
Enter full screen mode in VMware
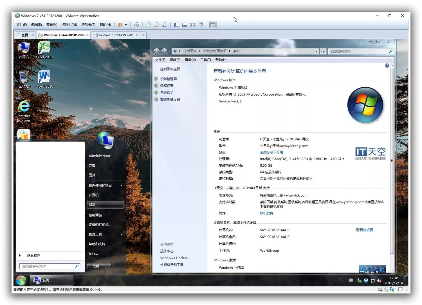coord(193,25)
